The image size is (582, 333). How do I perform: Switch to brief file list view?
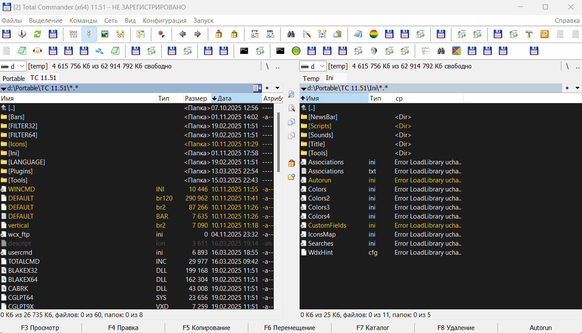pos(74,34)
